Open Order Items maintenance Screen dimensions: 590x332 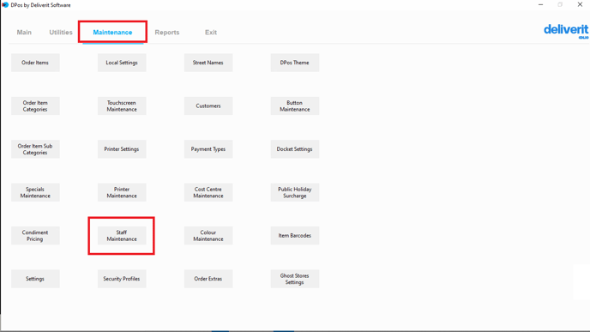[x=35, y=63]
